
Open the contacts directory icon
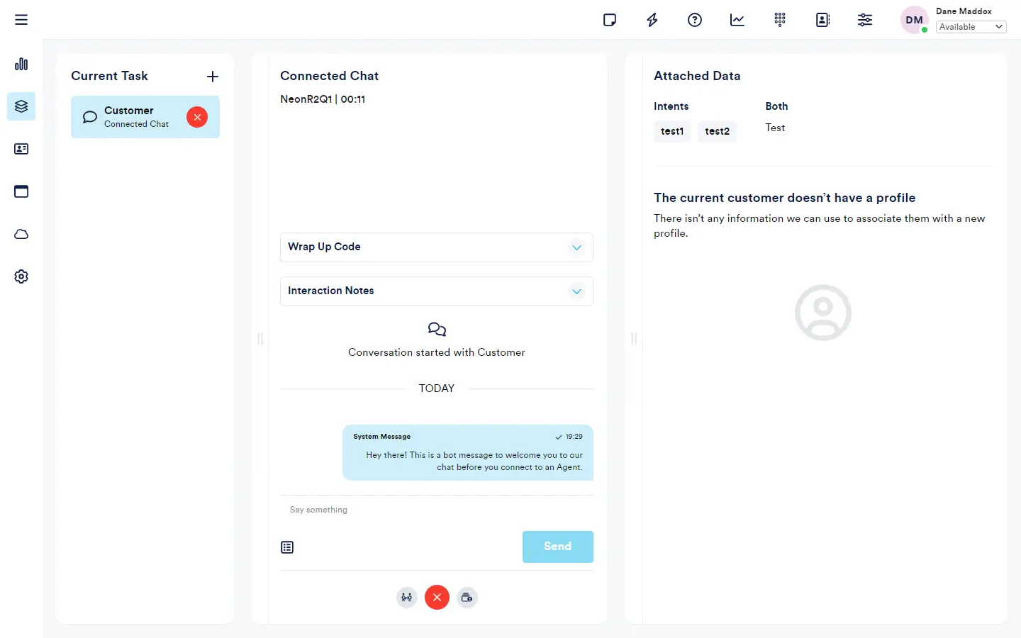822,20
